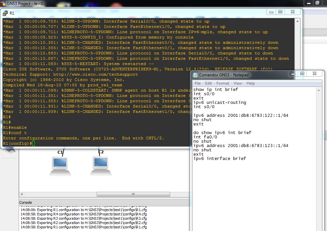Click the GNS3 icon in main title bar
This screenshot has height=231, width=327.
tap(3, 3)
